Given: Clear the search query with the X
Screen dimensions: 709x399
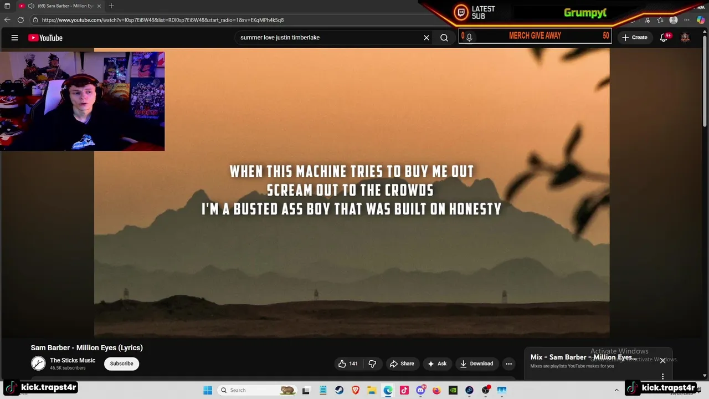Looking at the screenshot, I should point(427,38).
